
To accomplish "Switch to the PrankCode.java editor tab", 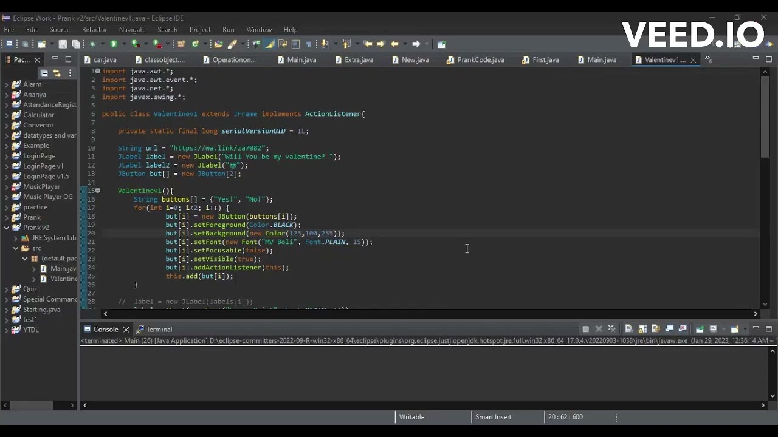I will [475, 59].
